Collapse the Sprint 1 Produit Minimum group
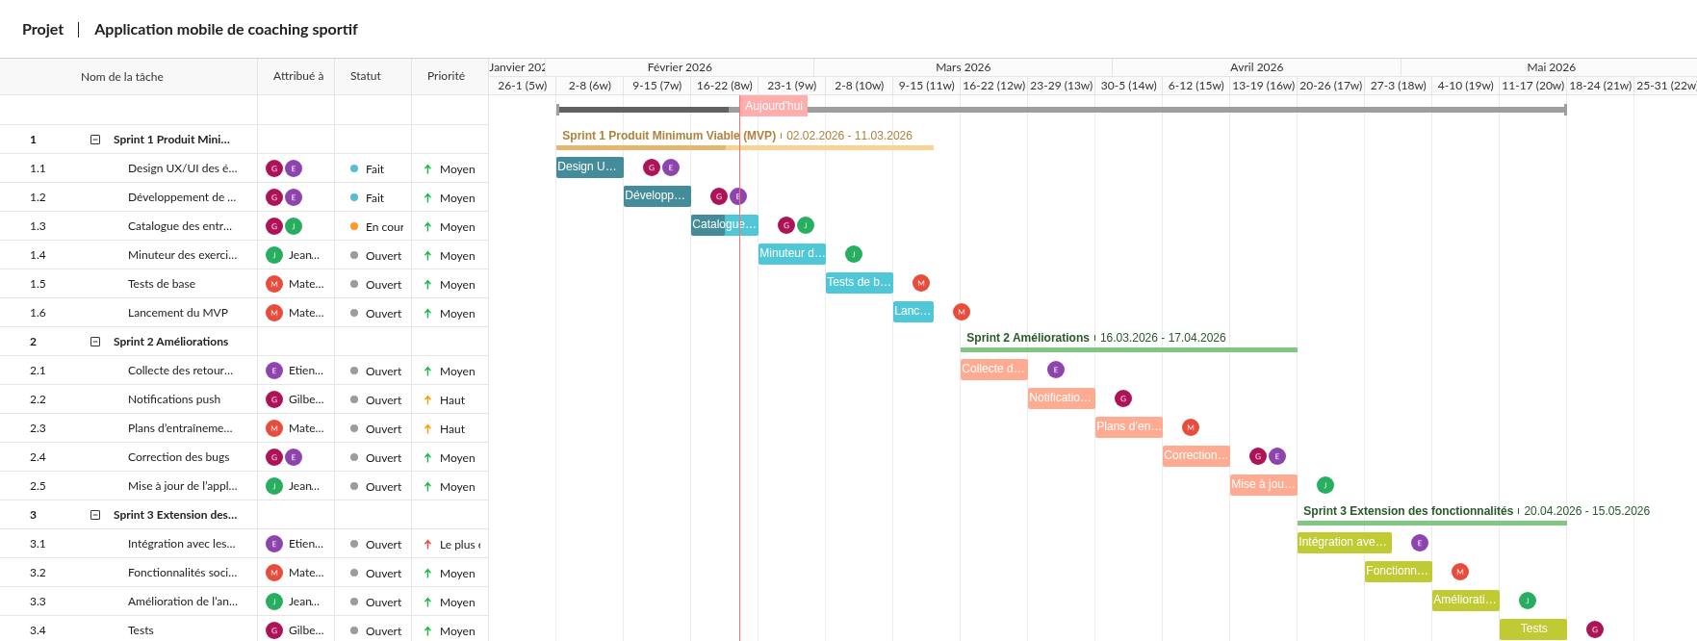 click(95, 140)
